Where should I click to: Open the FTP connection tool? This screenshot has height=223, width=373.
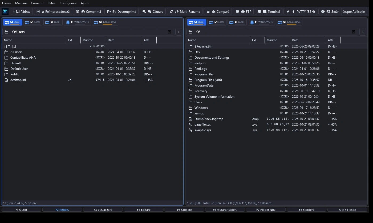[243, 11]
